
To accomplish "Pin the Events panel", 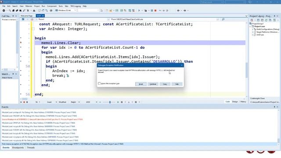I will [x=274, y=107].
